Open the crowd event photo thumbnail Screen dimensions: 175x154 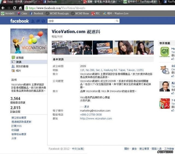coord(82,48)
